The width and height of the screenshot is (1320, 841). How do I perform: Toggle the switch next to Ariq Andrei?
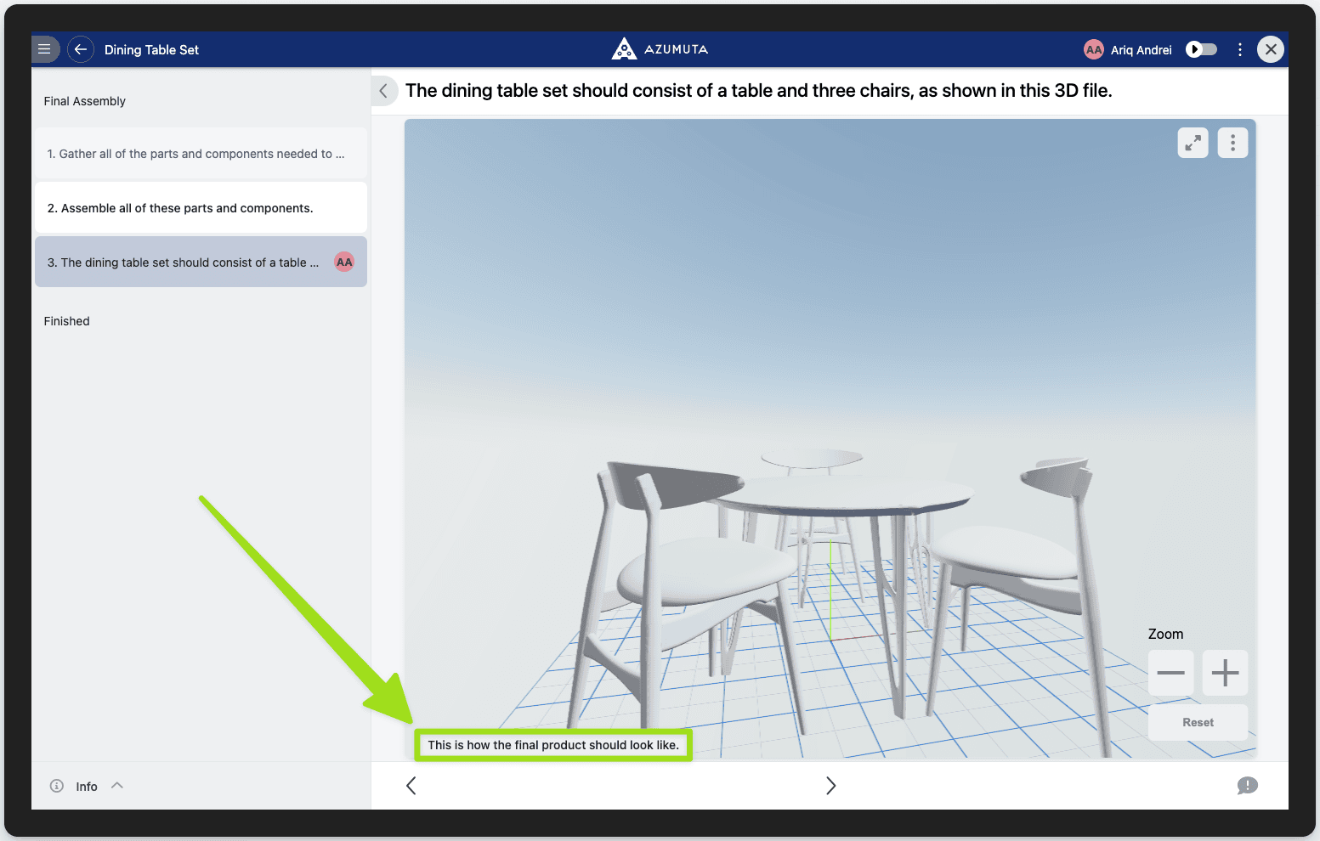pos(1201,49)
